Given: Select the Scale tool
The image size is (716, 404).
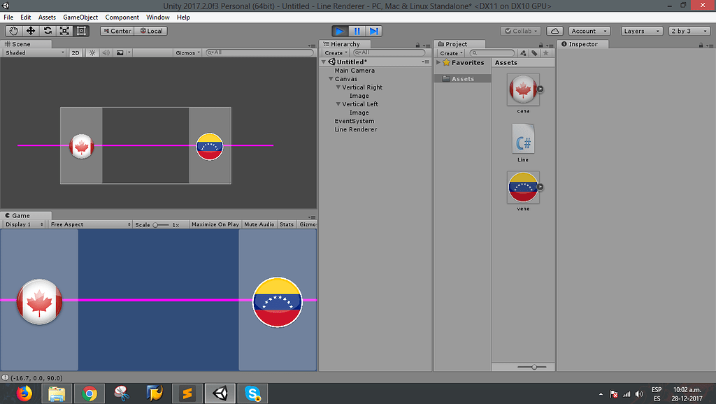Looking at the screenshot, I should (64, 31).
